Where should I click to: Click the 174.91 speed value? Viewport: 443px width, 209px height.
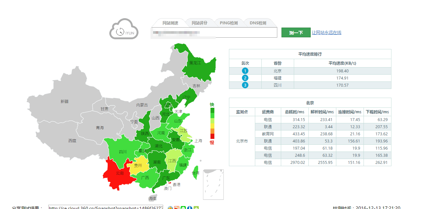pyautogui.click(x=342, y=78)
